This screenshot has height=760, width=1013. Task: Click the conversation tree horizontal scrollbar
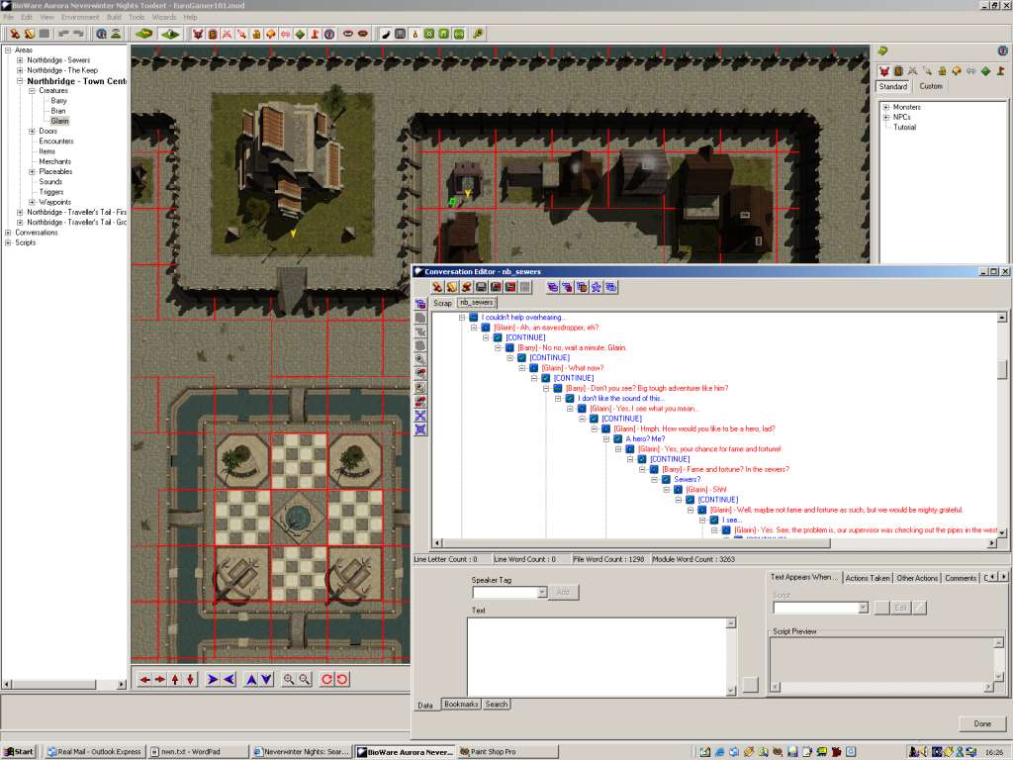pos(716,543)
